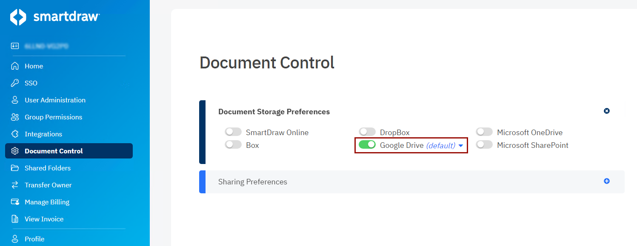The height and width of the screenshot is (246, 637).
Task: Click the Document Control gear icon
Action: (15, 151)
